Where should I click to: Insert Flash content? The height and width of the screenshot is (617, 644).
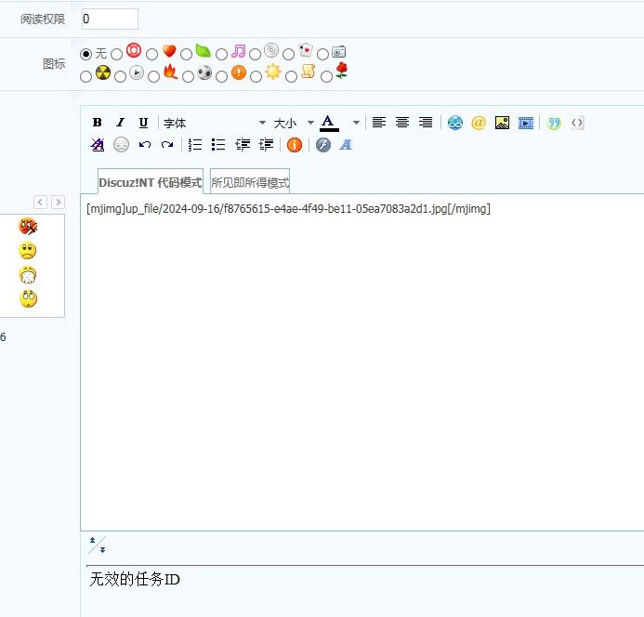(x=323, y=145)
